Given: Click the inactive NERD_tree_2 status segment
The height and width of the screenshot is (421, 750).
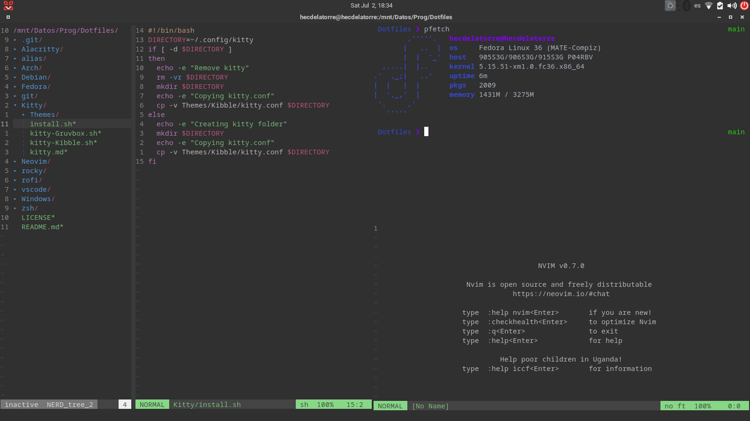Looking at the screenshot, I should [49, 404].
